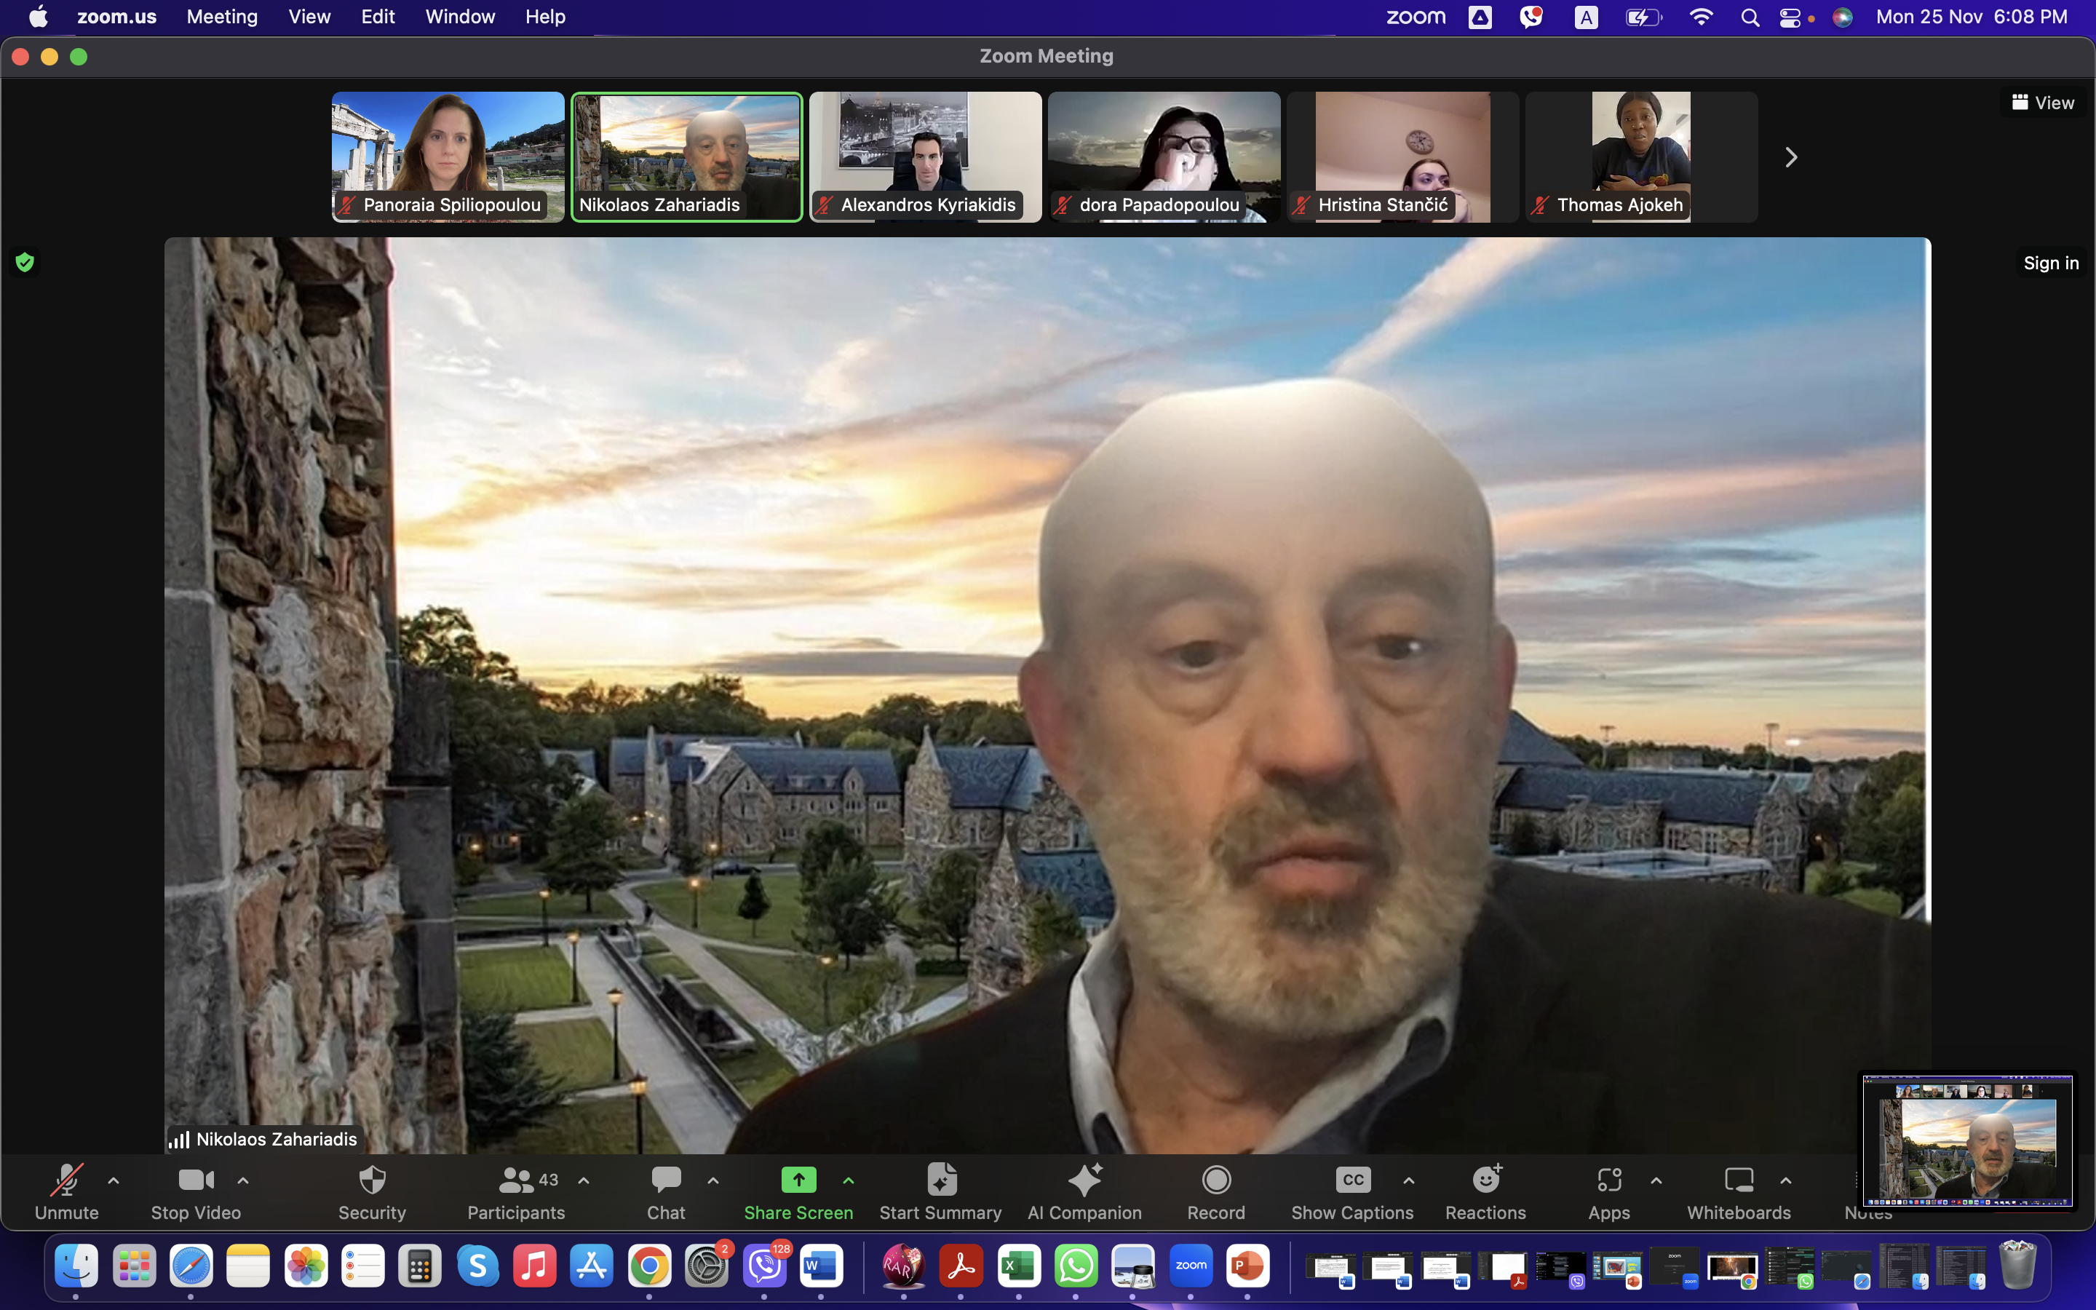Screen dimensions: 2096x1310
Task: Select Thomas Ajokeh's video thumbnail
Action: click(x=1641, y=156)
